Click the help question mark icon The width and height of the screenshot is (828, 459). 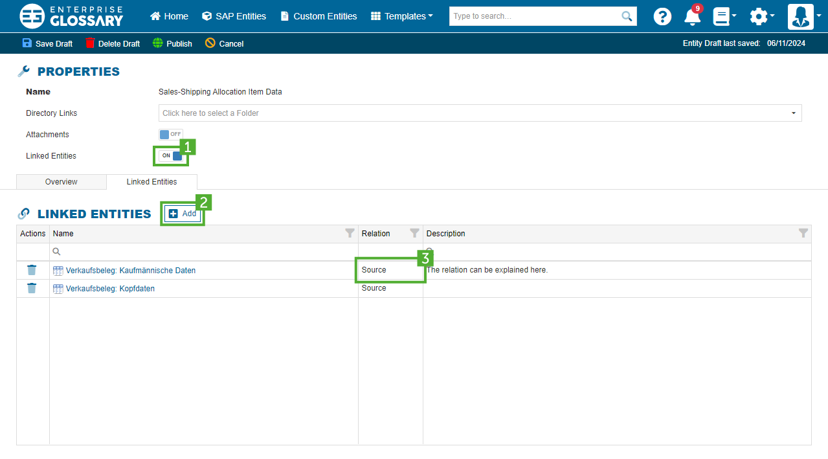662,17
